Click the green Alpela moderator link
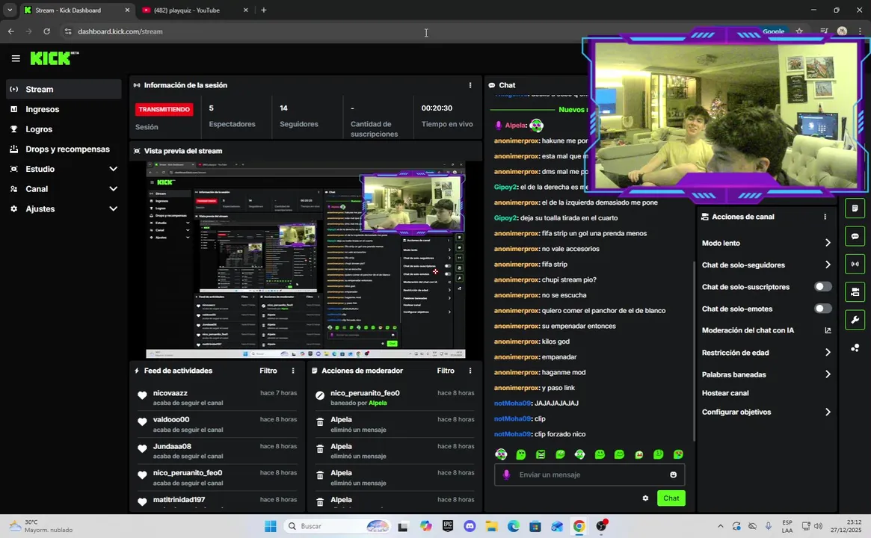The height and width of the screenshot is (538, 871). (378, 403)
